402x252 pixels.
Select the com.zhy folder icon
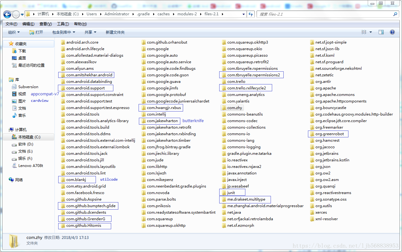224,108
